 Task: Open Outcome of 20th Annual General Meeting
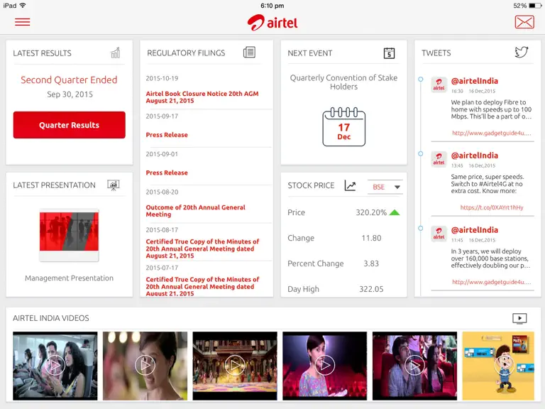coord(195,211)
